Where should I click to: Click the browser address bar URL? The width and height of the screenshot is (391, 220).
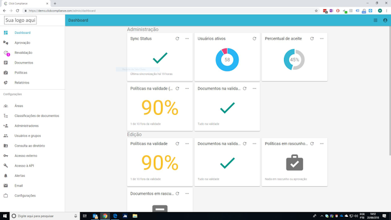click(62, 11)
